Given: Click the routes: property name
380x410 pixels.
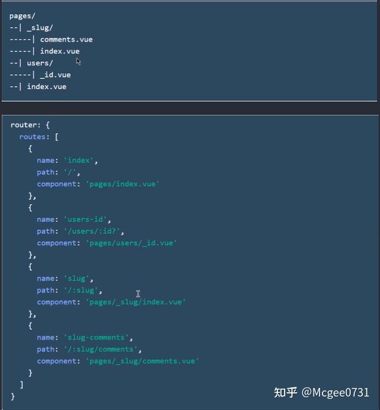Looking at the screenshot, I should tap(34, 137).
